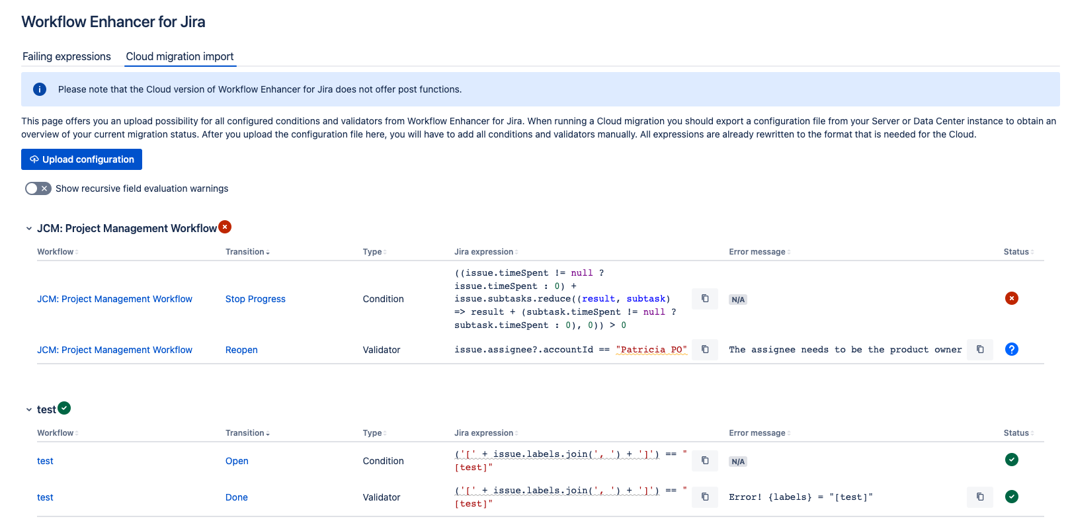Open test workflow link in Done row

point(45,497)
